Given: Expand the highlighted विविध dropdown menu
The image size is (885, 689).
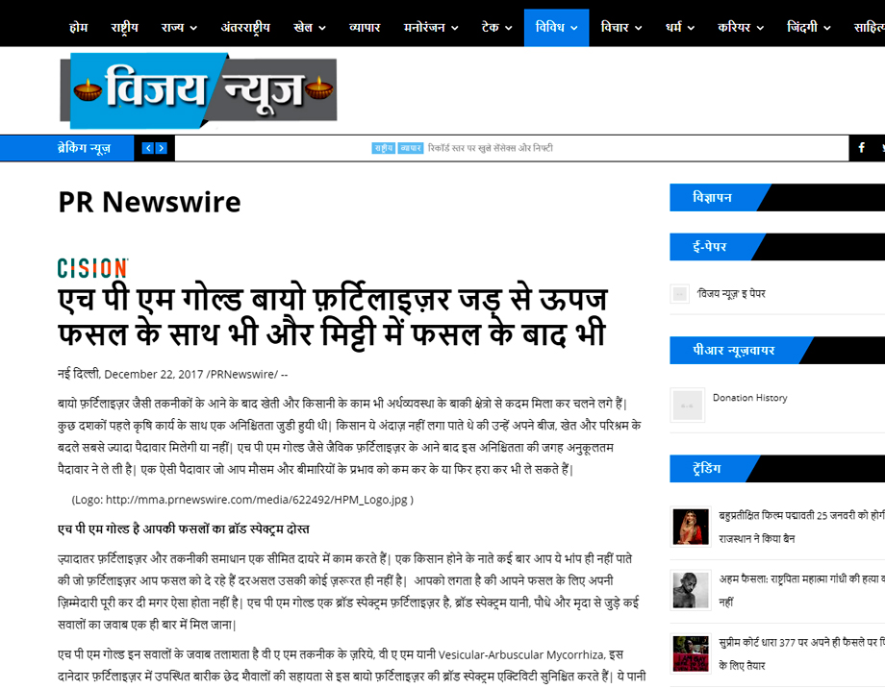Looking at the screenshot, I should tap(556, 27).
